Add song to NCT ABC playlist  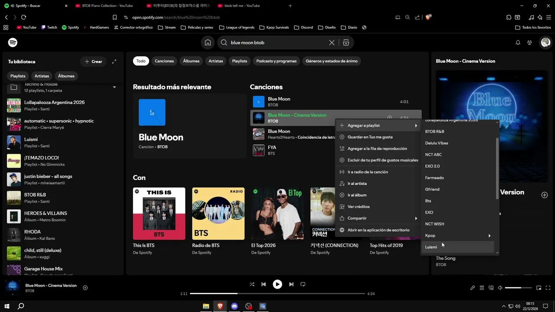click(x=458, y=155)
